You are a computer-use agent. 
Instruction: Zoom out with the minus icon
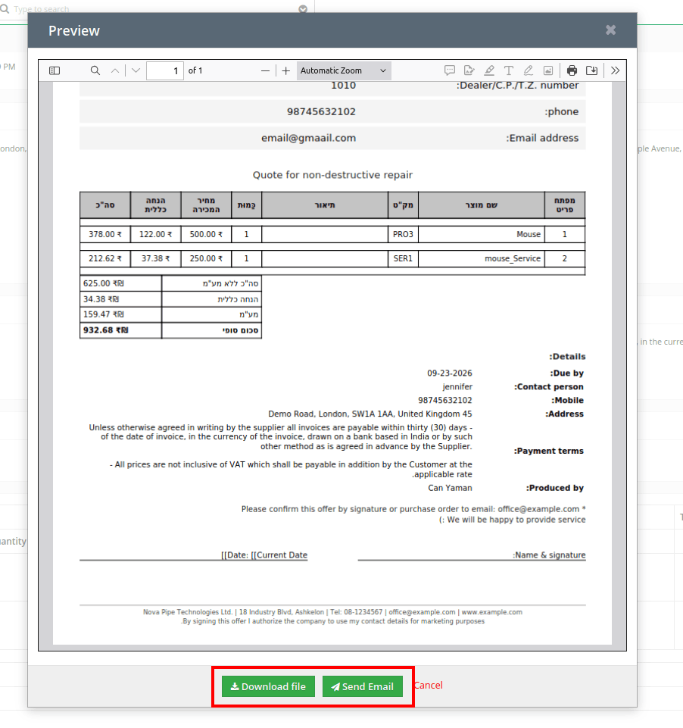[266, 70]
